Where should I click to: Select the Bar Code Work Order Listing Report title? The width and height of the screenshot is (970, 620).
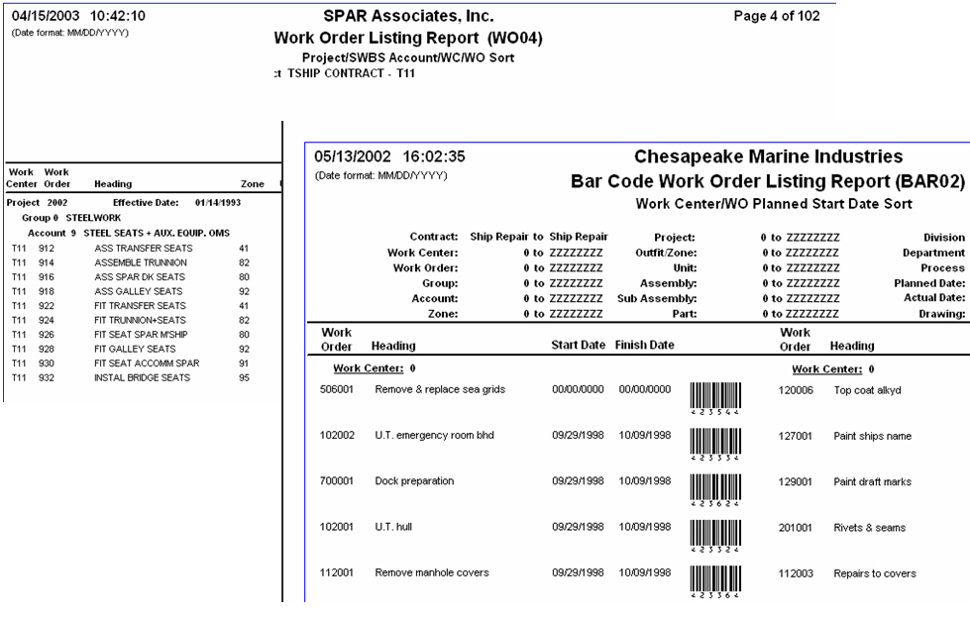pyautogui.click(x=767, y=182)
